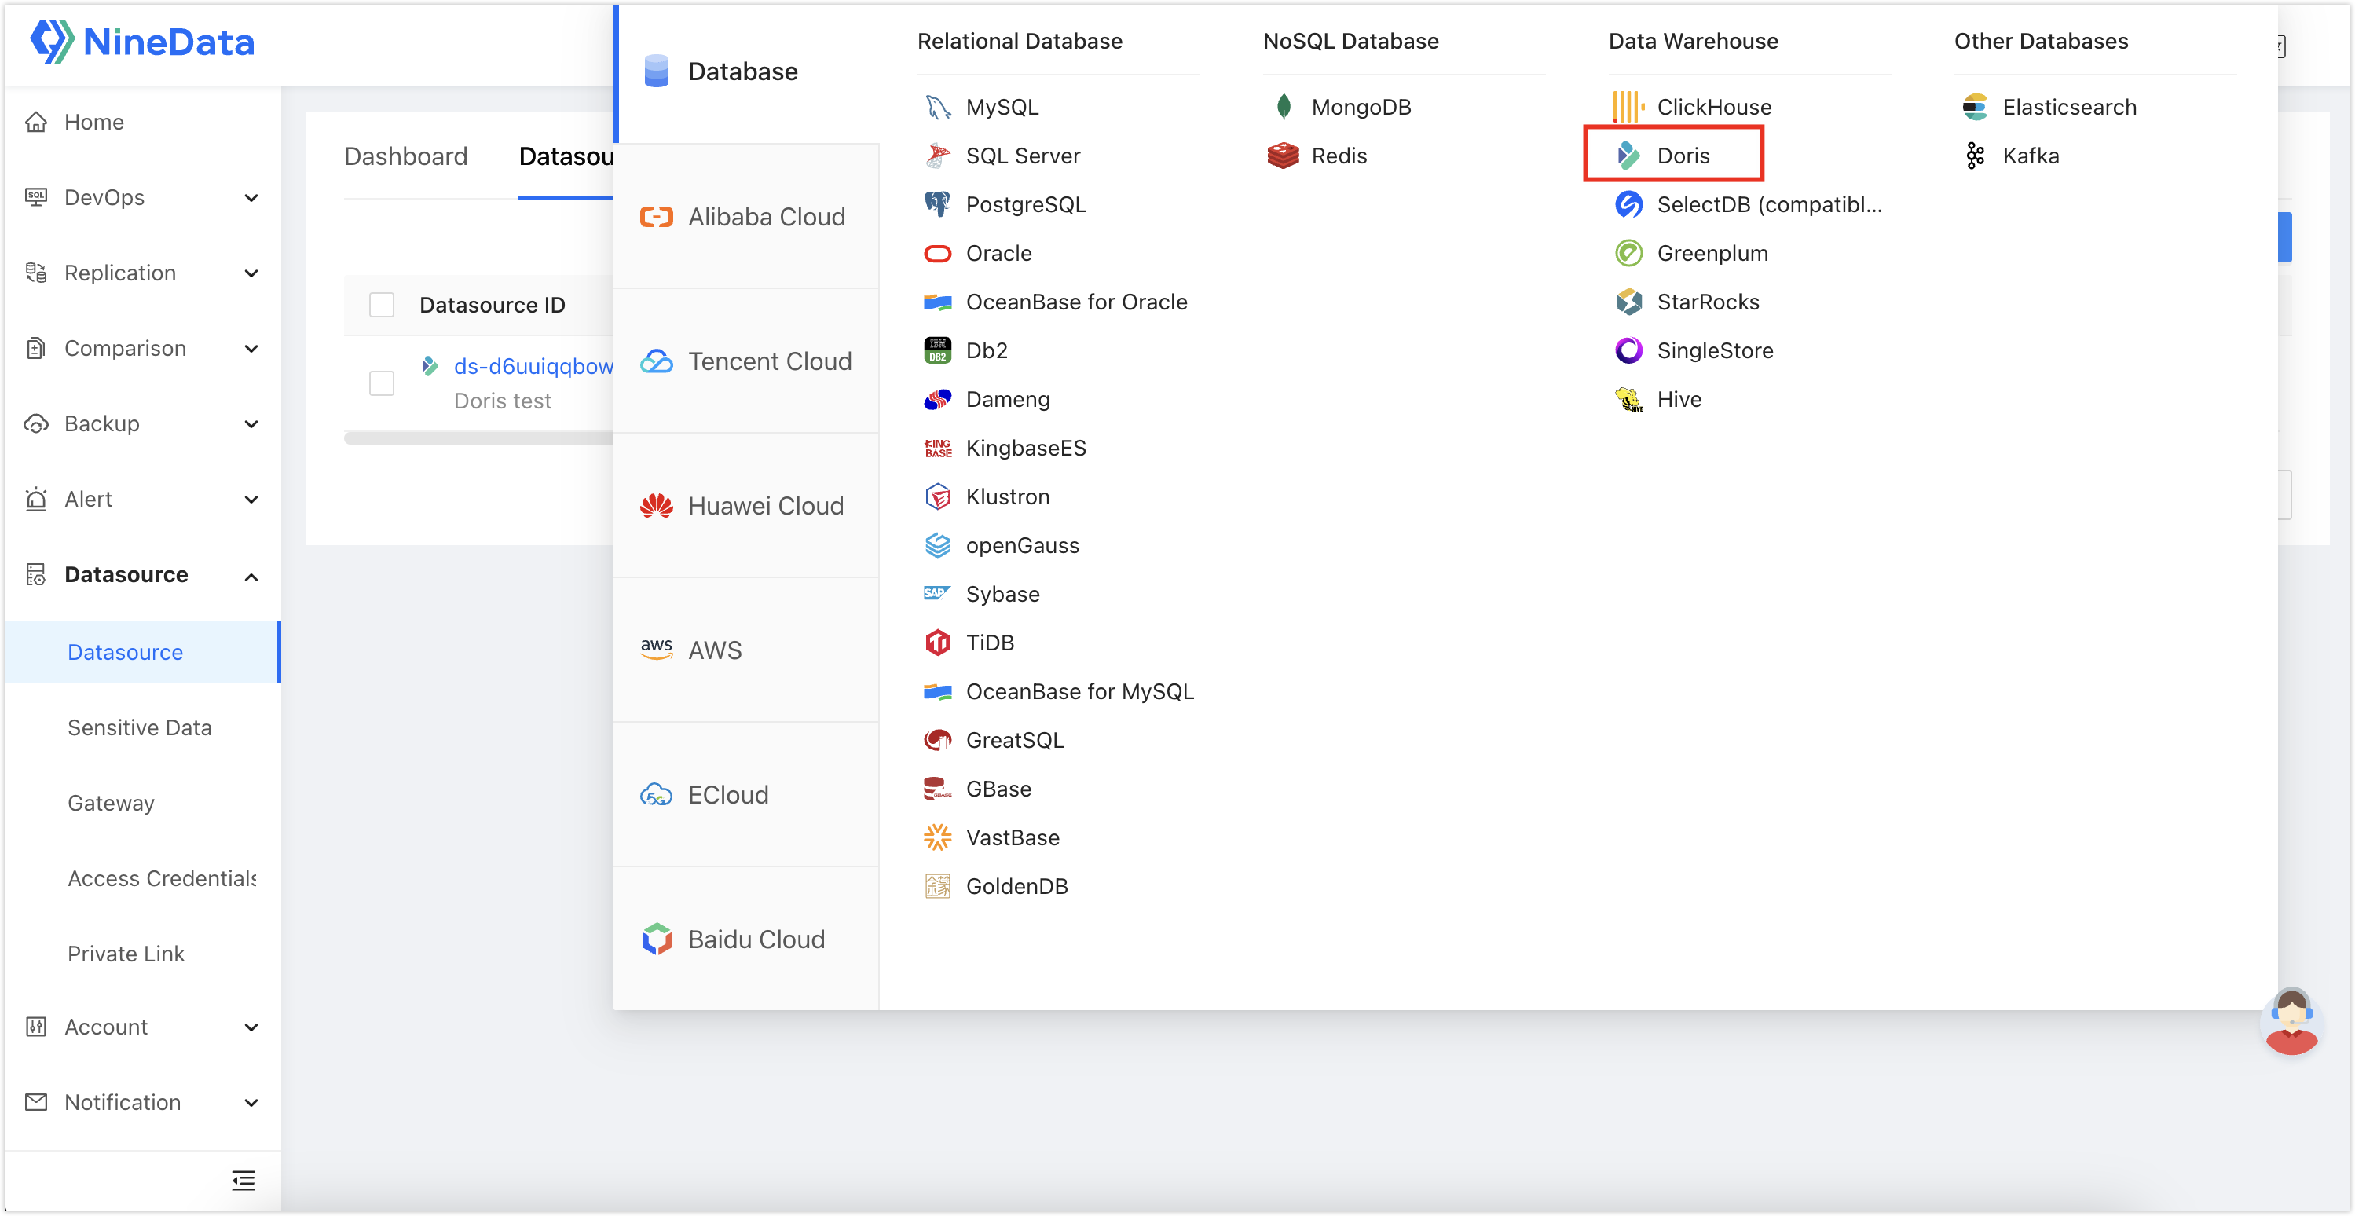Click the PostgreSQL elephant icon

[937, 204]
